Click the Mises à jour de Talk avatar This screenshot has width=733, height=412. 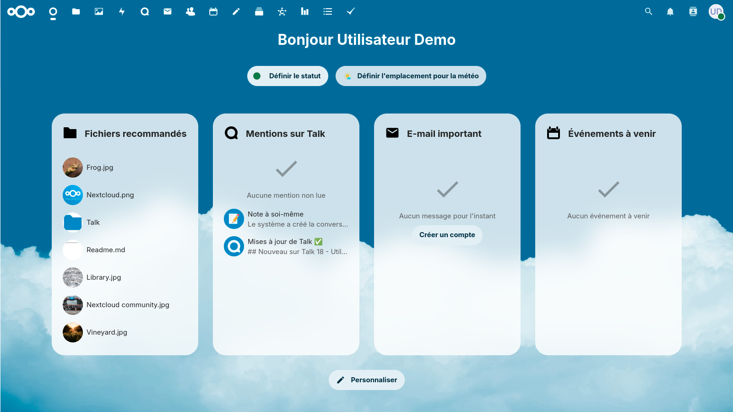(234, 246)
